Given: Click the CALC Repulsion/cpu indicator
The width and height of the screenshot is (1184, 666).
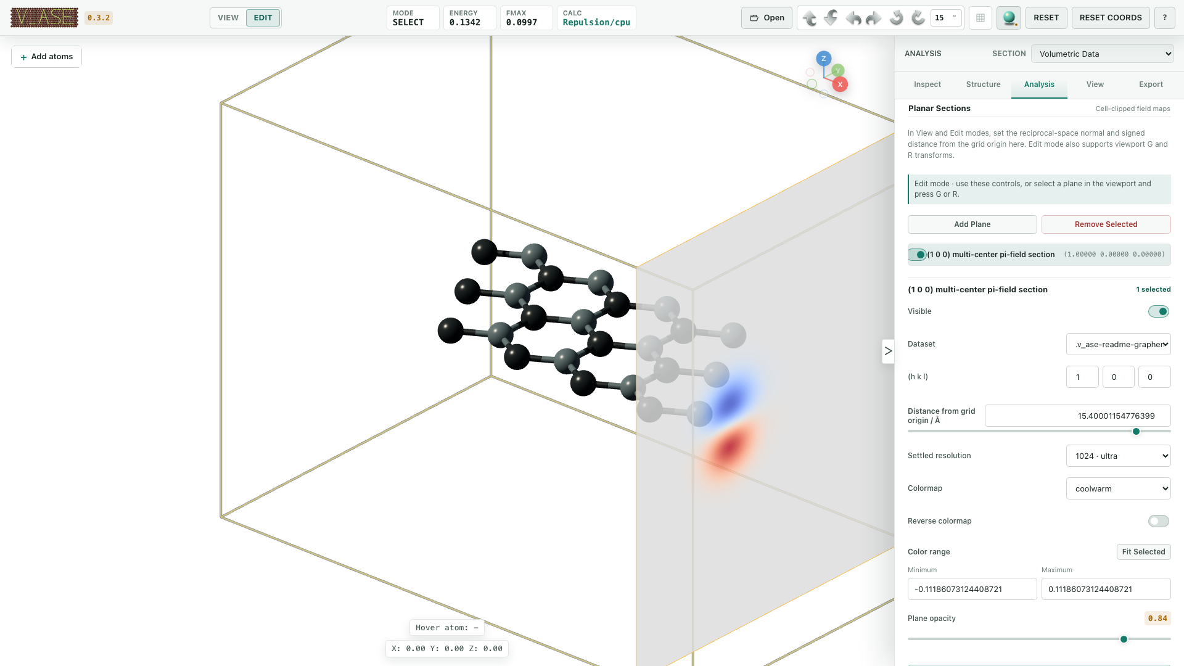Looking at the screenshot, I should [x=596, y=18].
